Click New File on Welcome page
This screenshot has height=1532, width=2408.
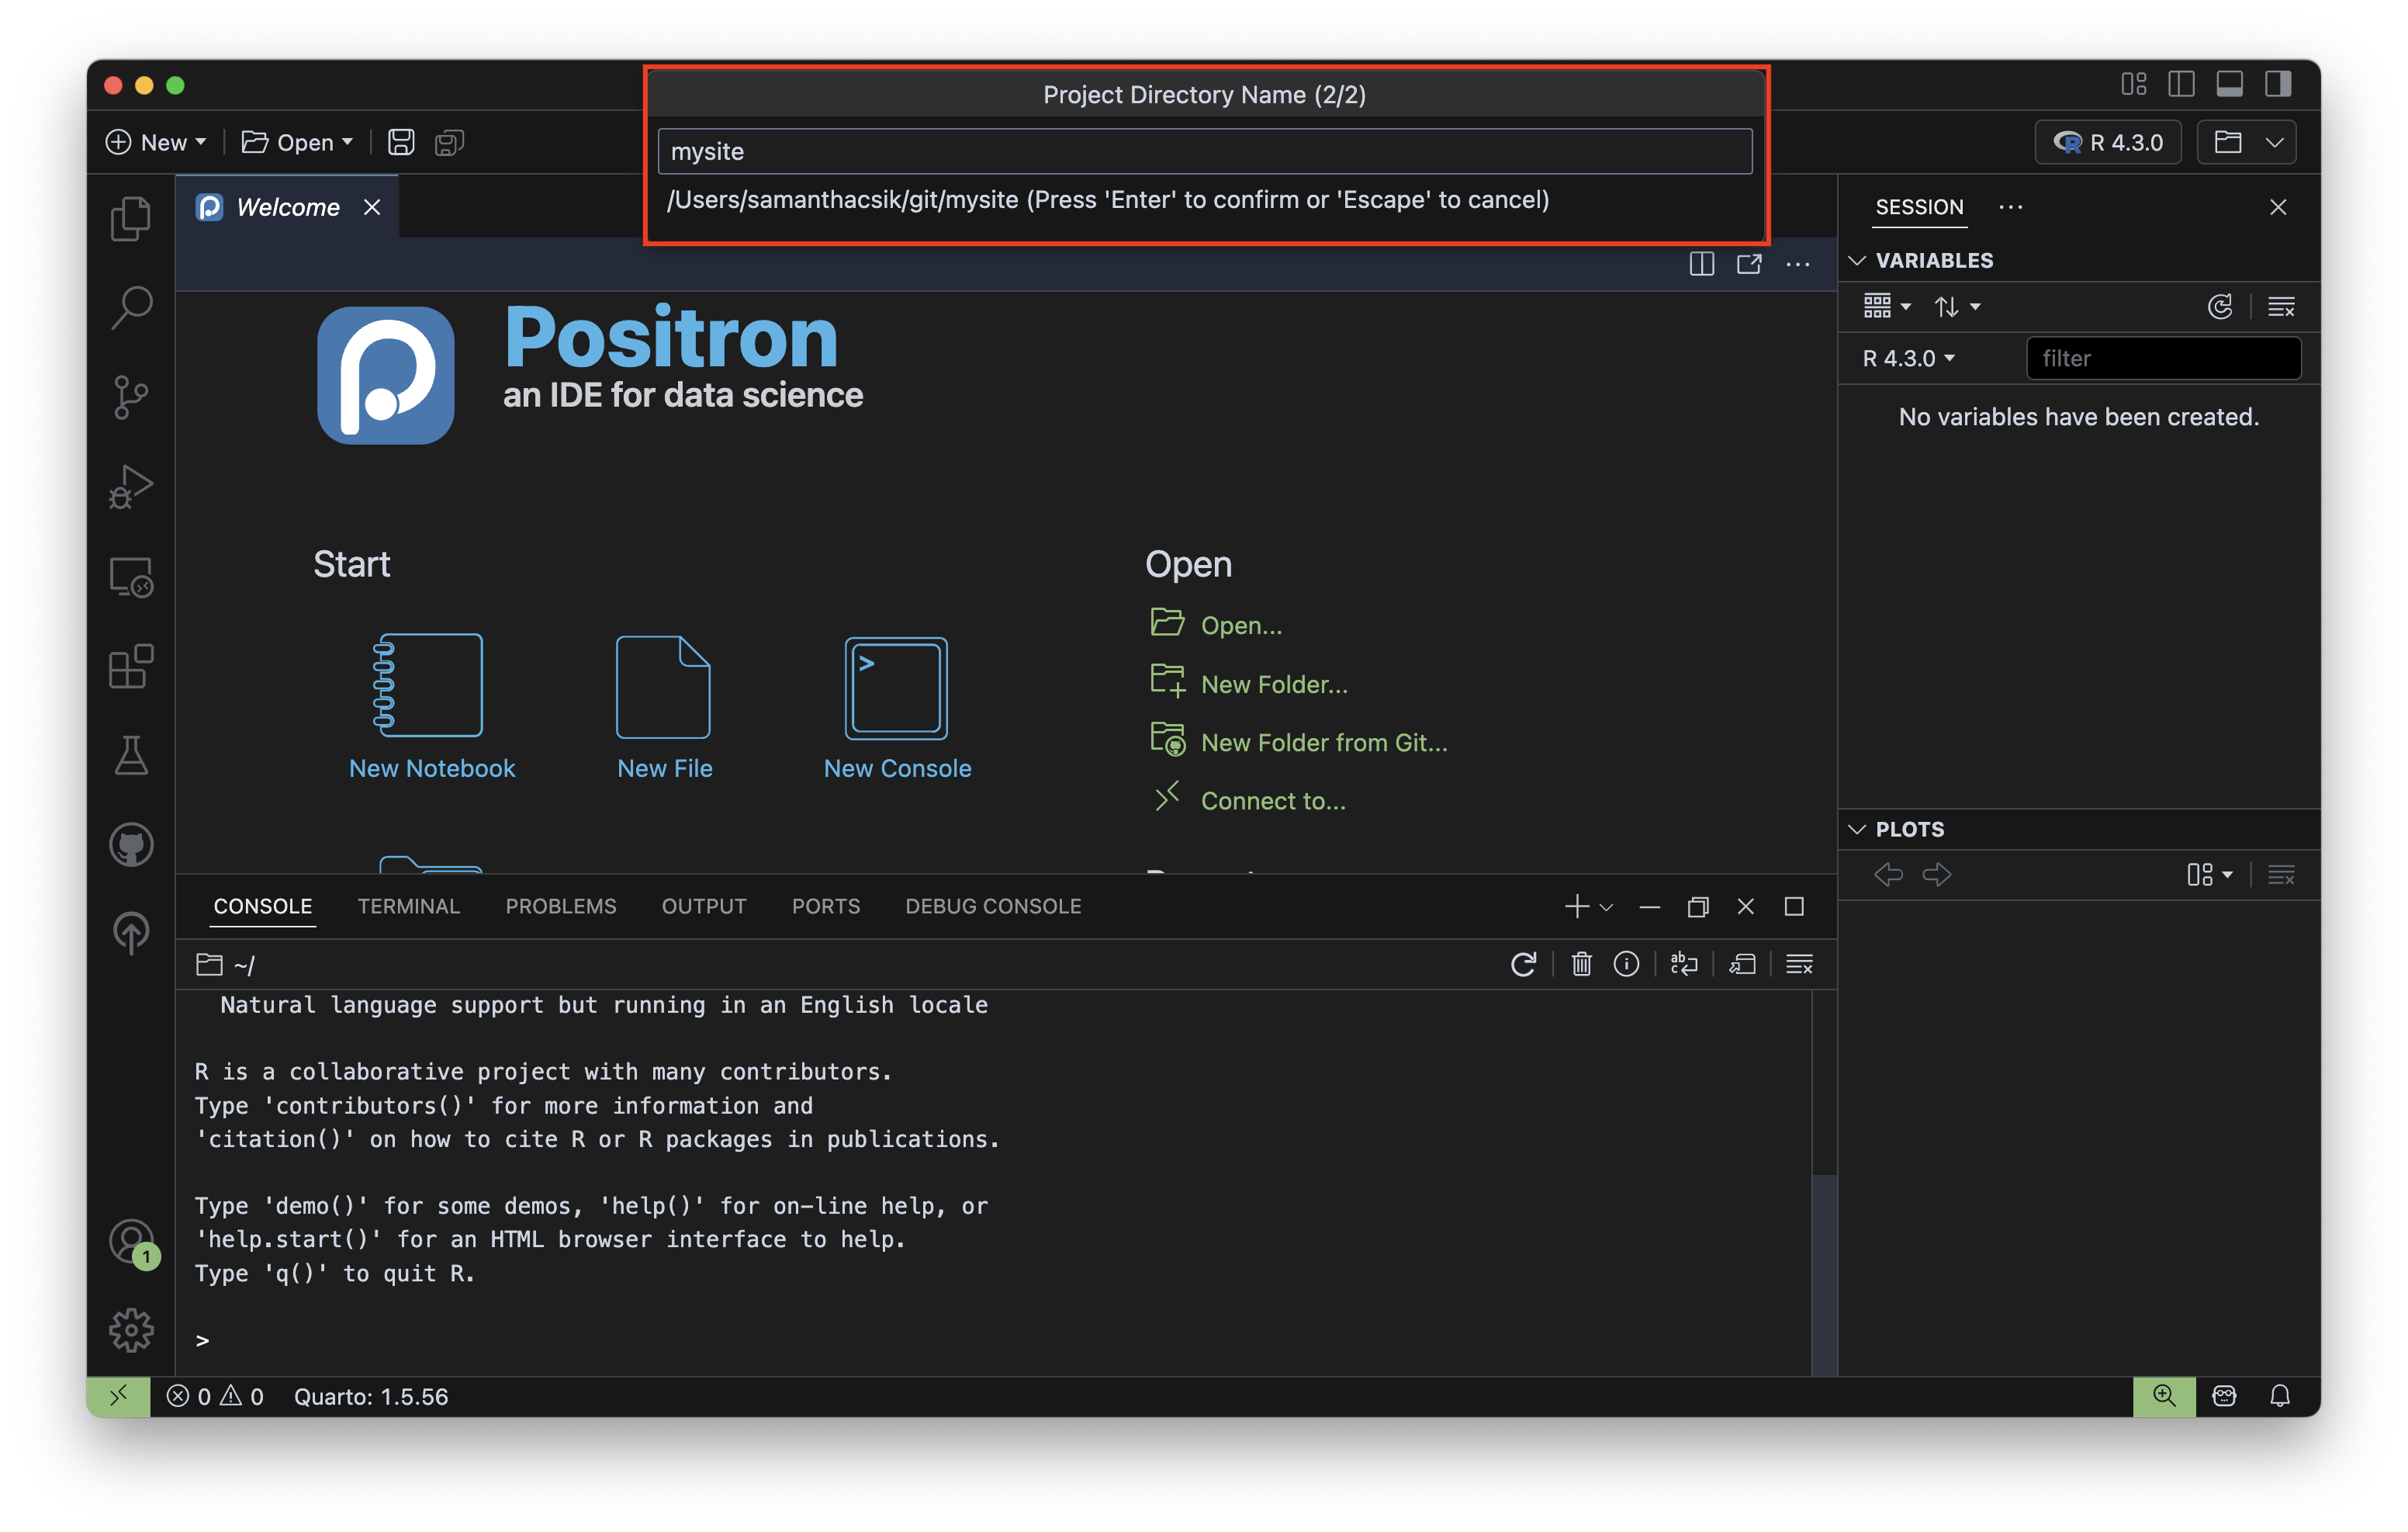tap(664, 706)
